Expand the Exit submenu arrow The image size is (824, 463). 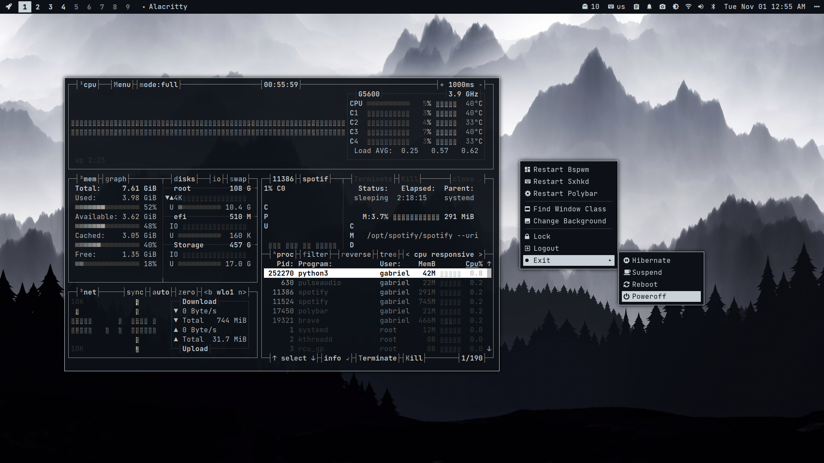point(610,261)
